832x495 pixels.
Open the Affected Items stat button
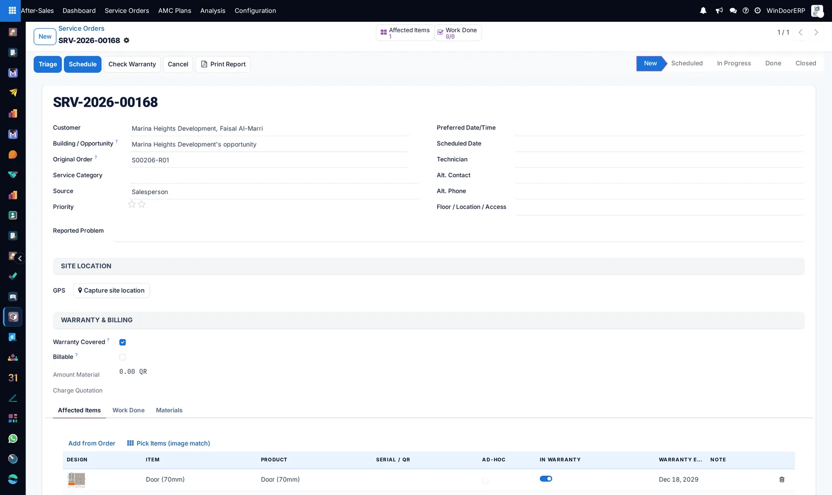point(405,33)
